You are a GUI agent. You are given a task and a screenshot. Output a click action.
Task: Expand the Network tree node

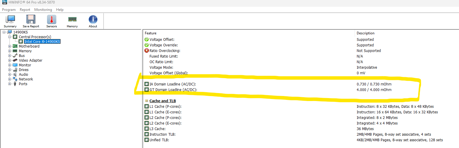[10, 79]
